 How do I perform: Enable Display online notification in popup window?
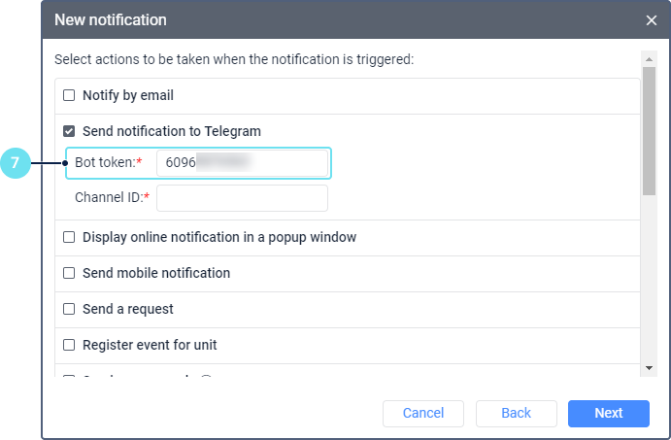pos(69,237)
